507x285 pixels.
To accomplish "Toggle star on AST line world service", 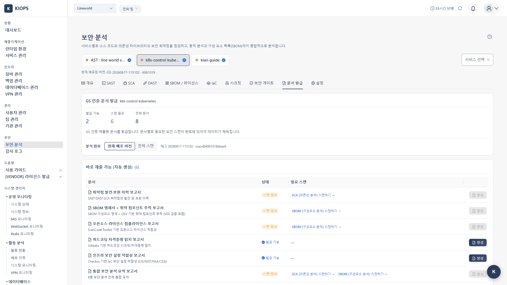I will (87, 60).
